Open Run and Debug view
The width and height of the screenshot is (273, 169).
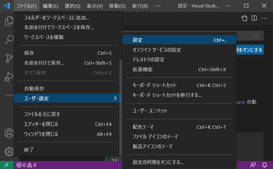[9, 76]
